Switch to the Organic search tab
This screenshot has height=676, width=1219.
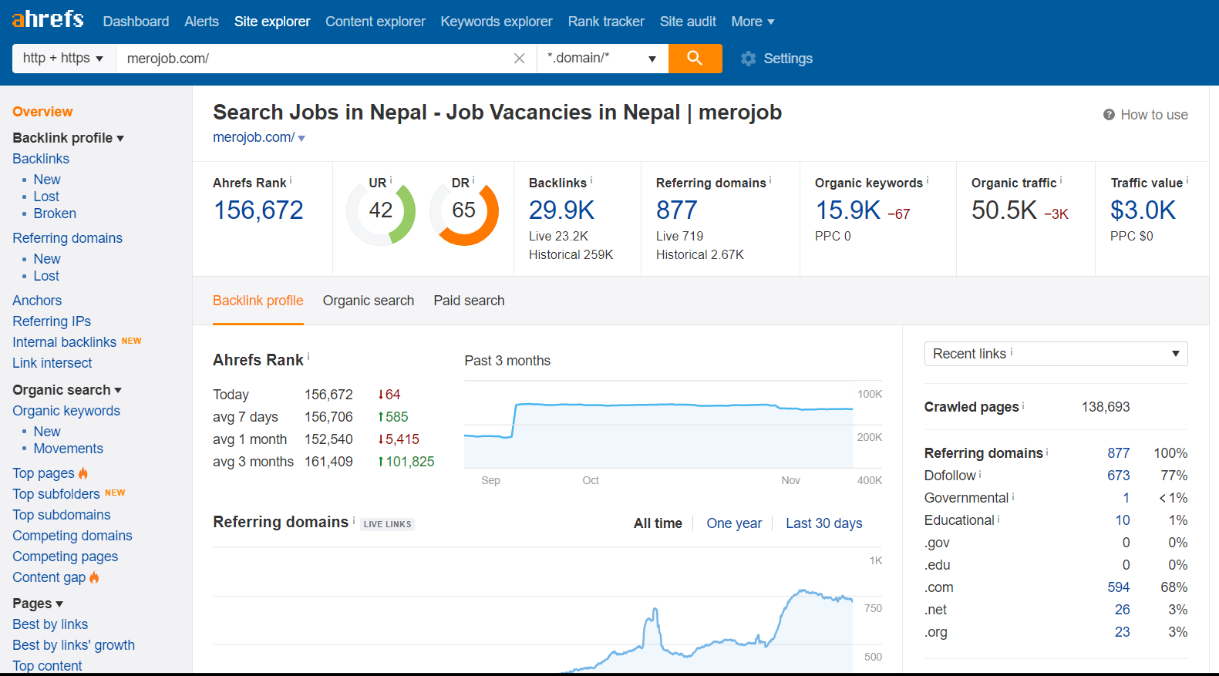click(369, 301)
